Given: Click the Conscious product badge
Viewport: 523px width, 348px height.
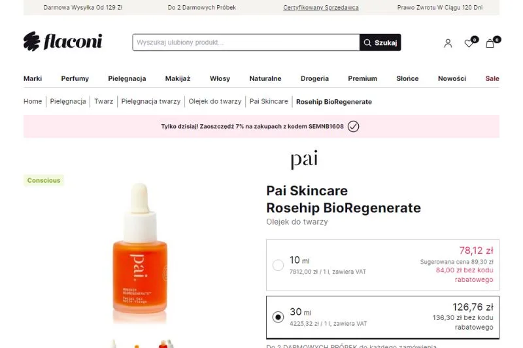Looking at the screenshot, I should (x=44, y=180).
